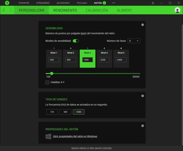Go forward with right arrow

(11, 10)
